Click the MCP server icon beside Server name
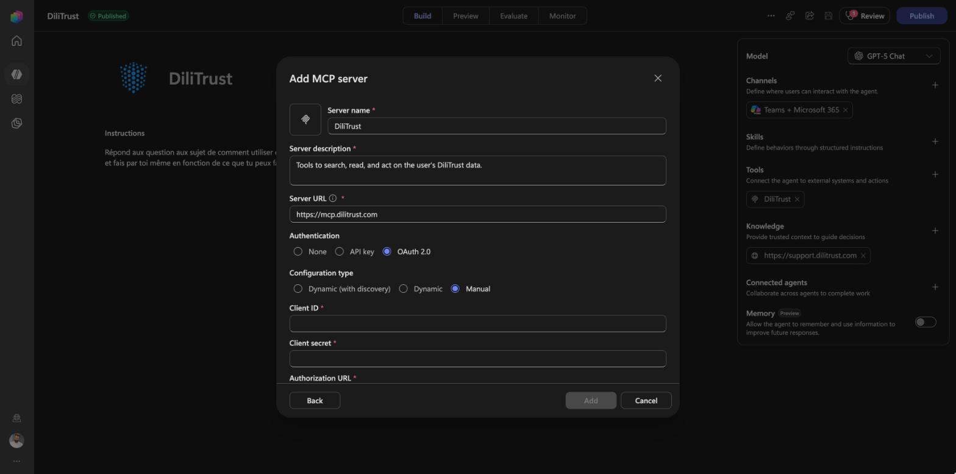The image size is (956, 474). coord(305,120)
